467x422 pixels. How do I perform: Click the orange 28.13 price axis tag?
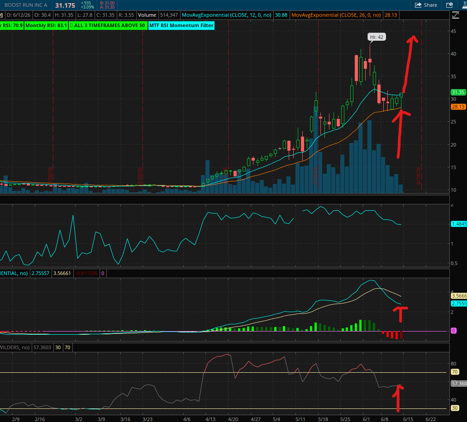[x=458, y=107]
